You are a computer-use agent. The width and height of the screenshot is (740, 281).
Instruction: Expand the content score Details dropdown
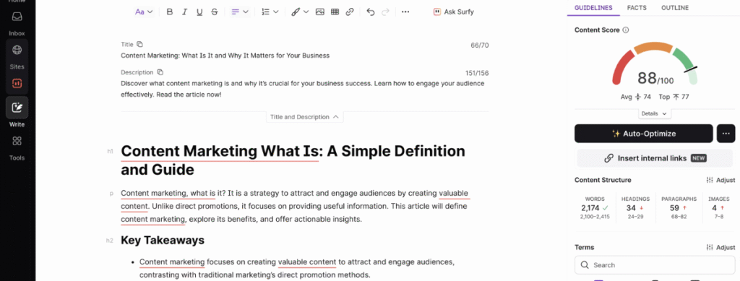click(654, 113)
